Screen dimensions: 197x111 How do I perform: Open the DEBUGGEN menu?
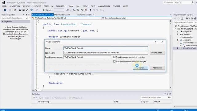[x=61, y=6]
